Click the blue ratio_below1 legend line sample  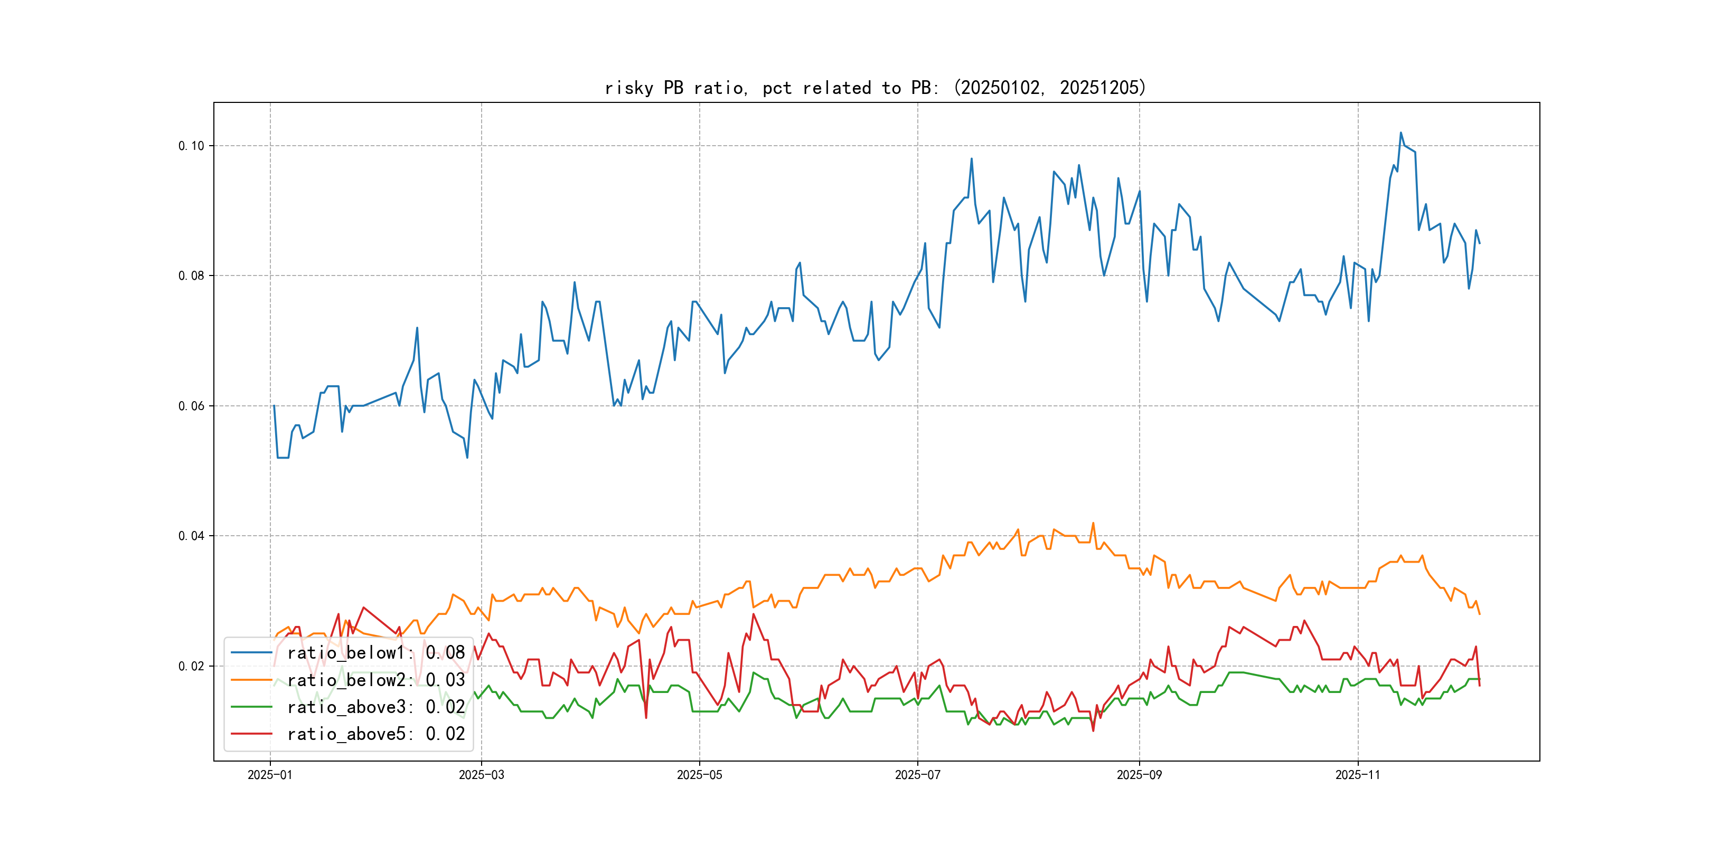(x=251, y=652)
